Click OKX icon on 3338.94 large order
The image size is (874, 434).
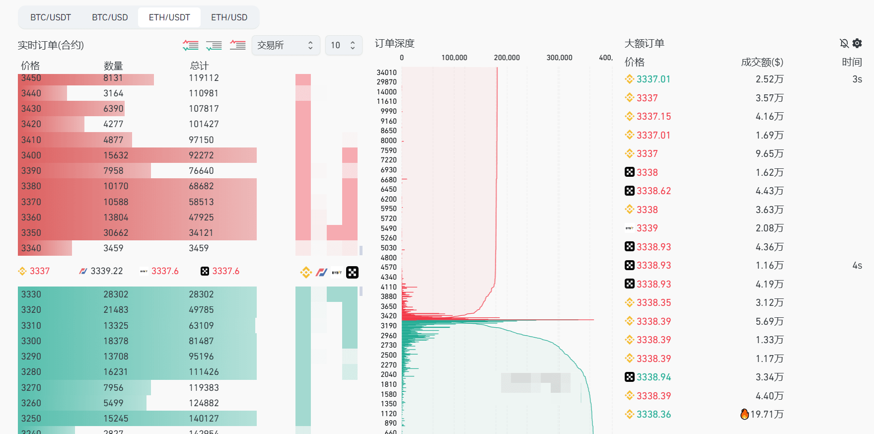click(x=630, y=377)
